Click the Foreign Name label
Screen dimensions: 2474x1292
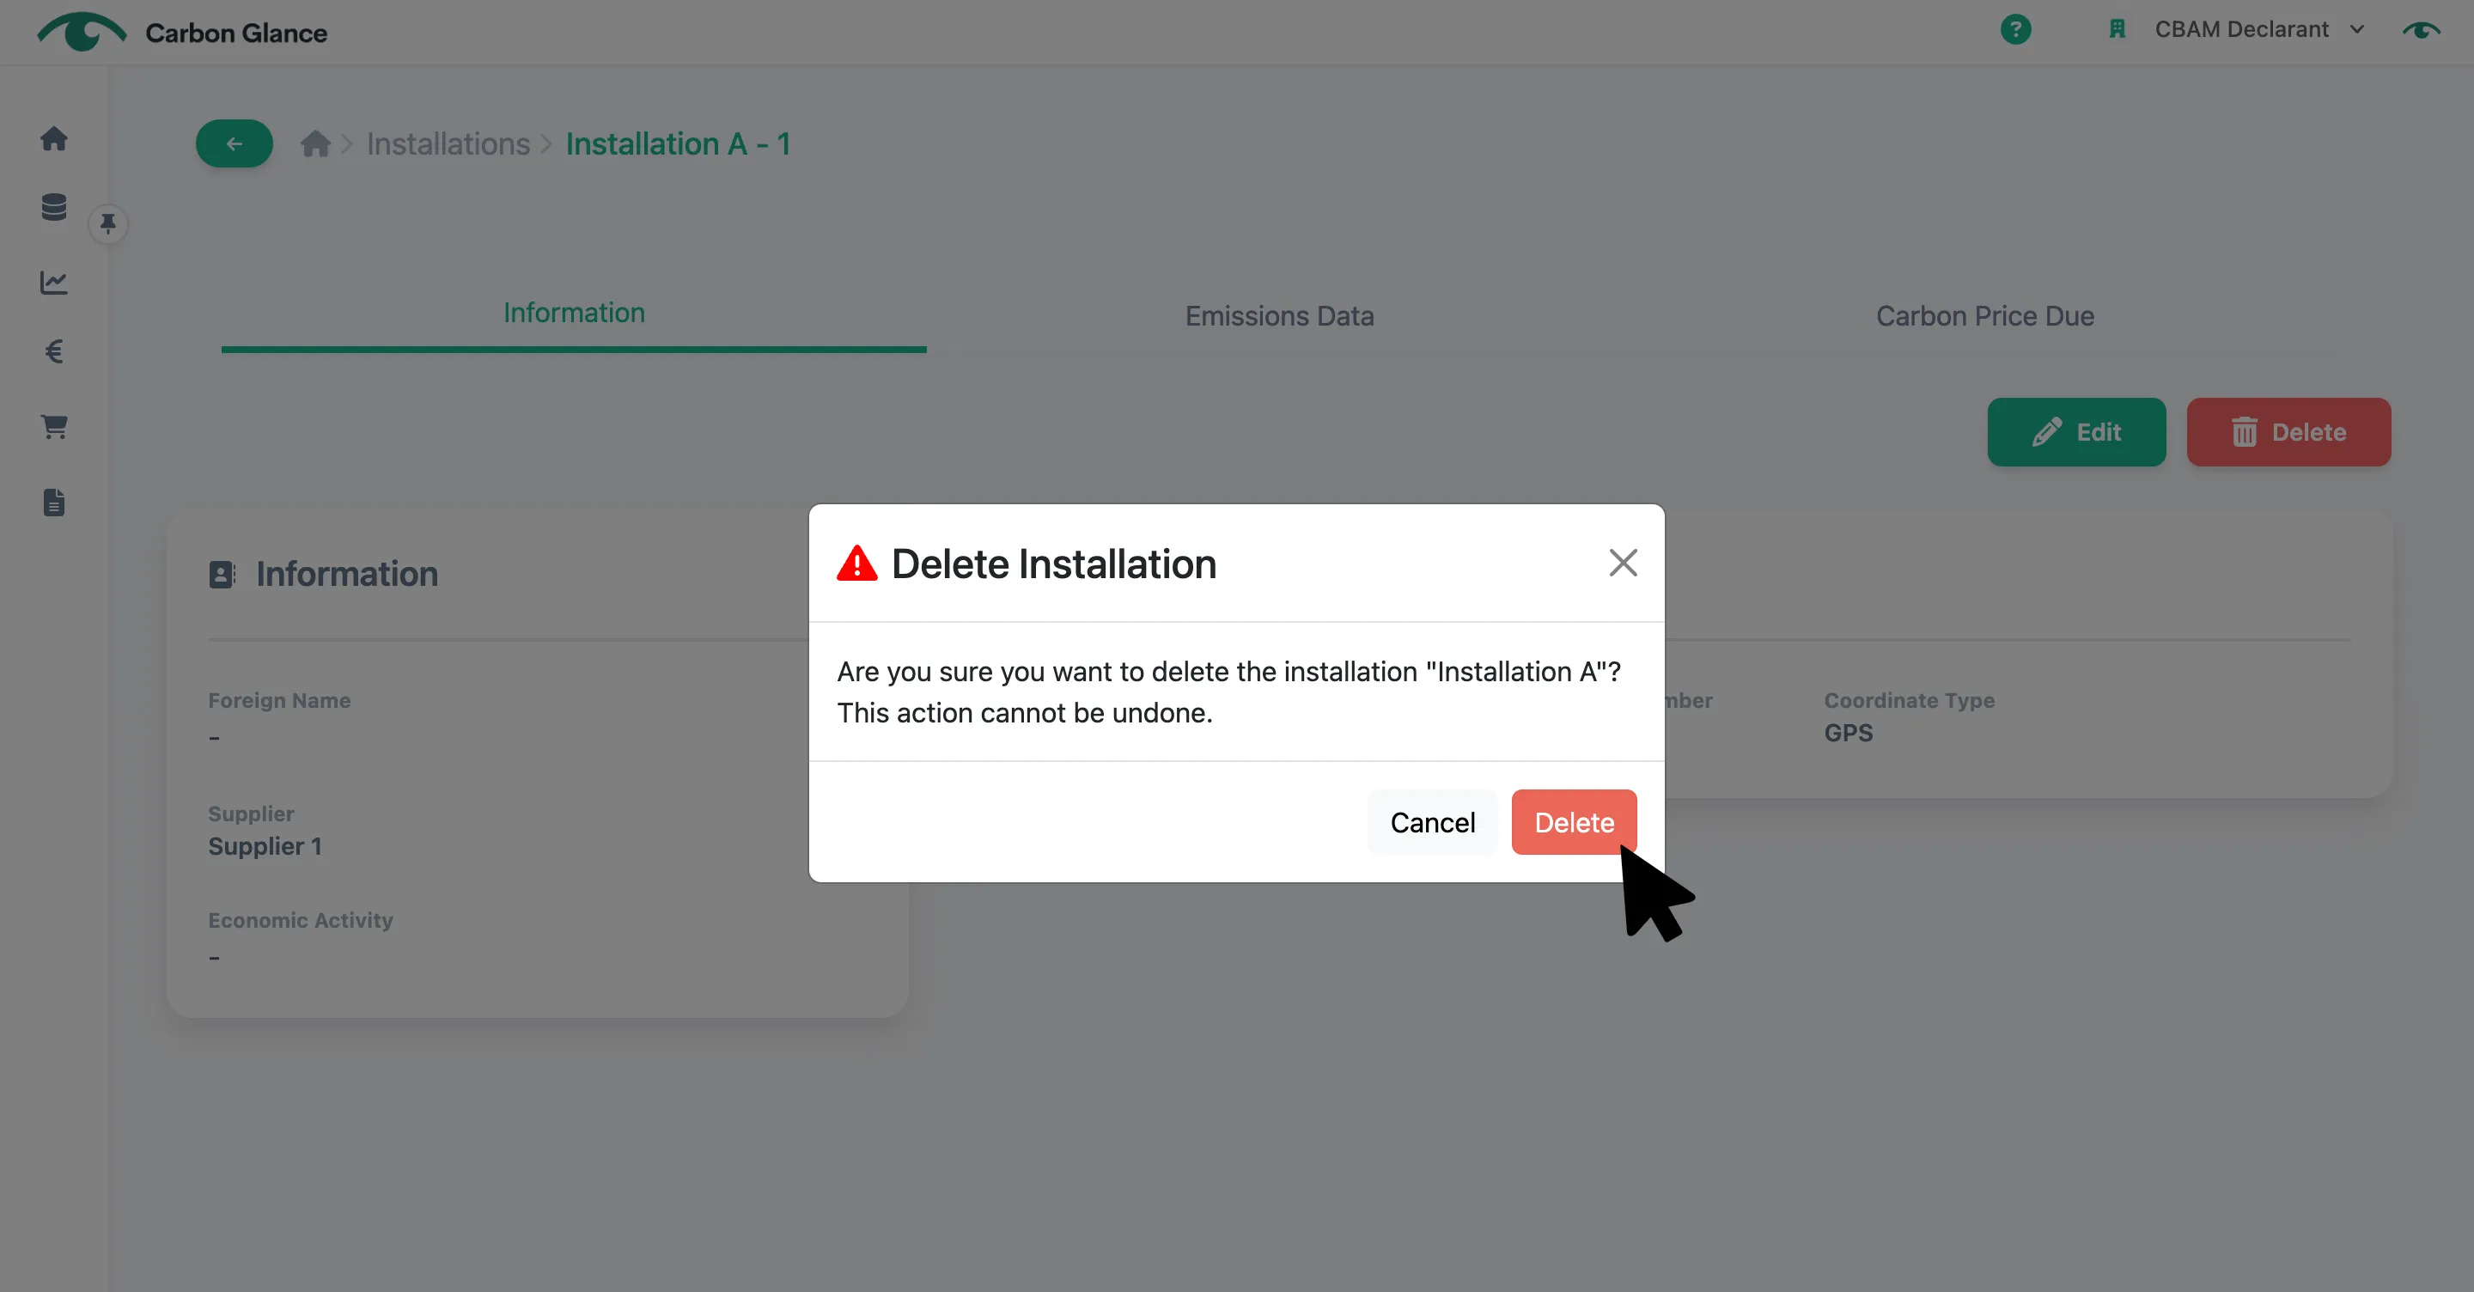click(x=279, y=700)
